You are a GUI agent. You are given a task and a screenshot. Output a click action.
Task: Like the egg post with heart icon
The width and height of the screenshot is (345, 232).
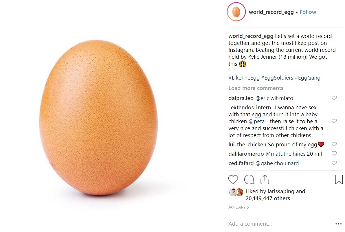pyautogui.click(x=233, y=180)
